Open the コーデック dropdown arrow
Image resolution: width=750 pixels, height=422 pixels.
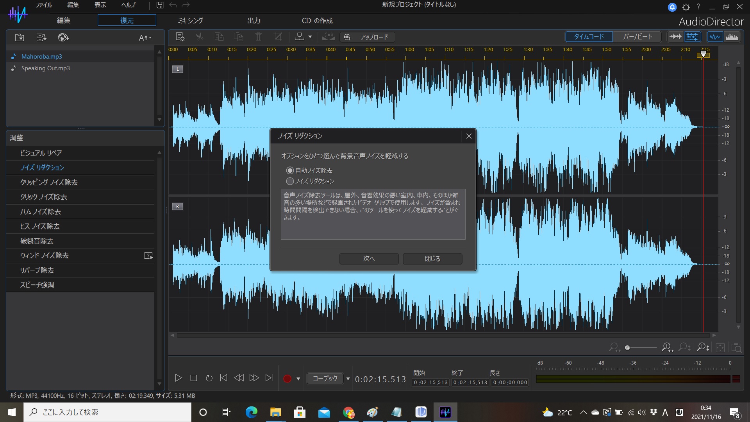click(x=348, y=379)
